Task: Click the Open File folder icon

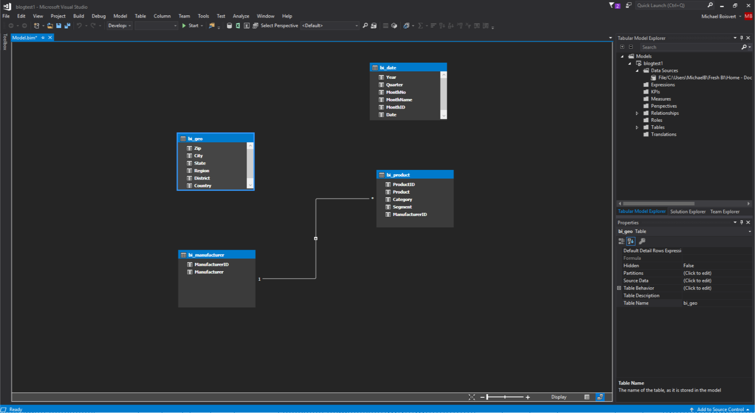Action: click(50, 26)
